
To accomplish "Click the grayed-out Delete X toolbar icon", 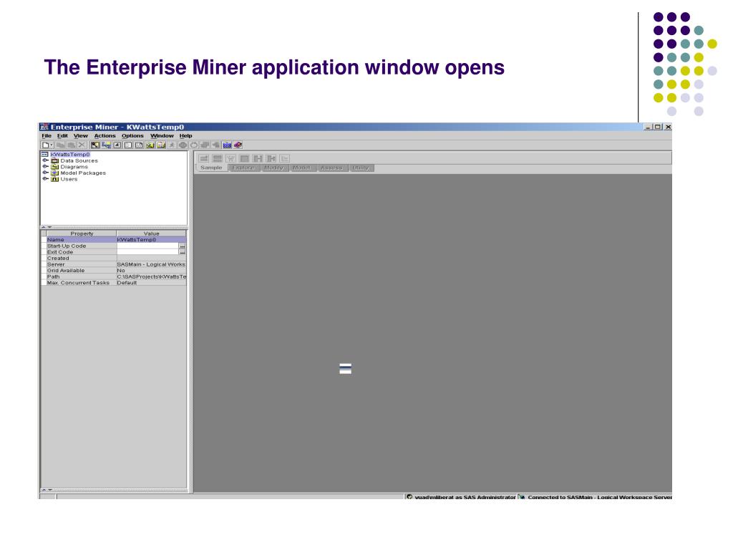I will 82,145.
